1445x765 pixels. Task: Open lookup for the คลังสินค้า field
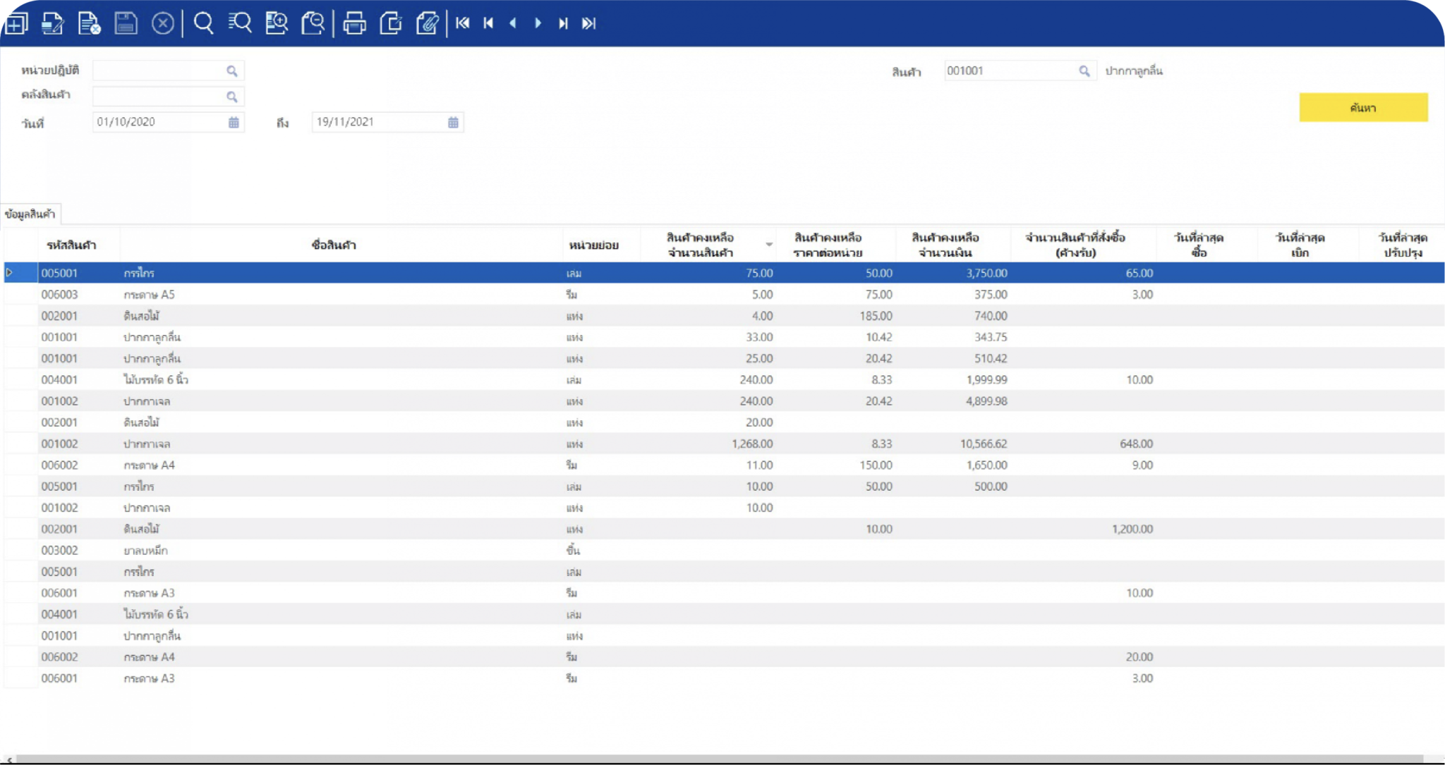point(231,97)
